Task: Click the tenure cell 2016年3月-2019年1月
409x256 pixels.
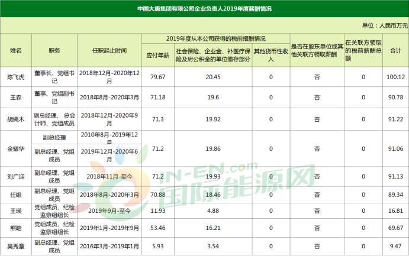Action: tap(110, 246)
